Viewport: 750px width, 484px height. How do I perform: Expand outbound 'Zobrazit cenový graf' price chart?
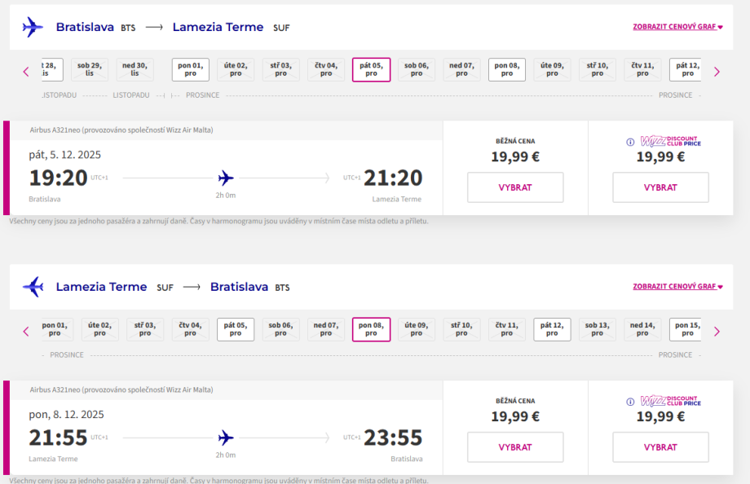coord(677,27)
